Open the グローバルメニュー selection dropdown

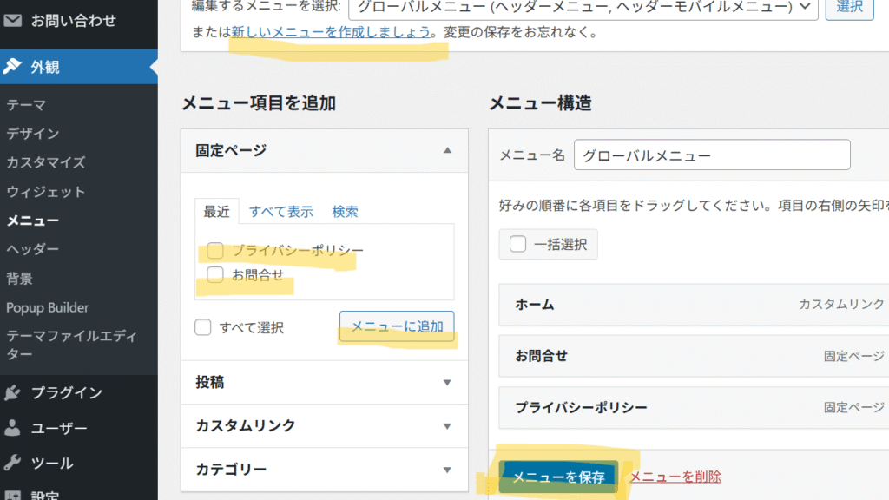coord(583,7)
